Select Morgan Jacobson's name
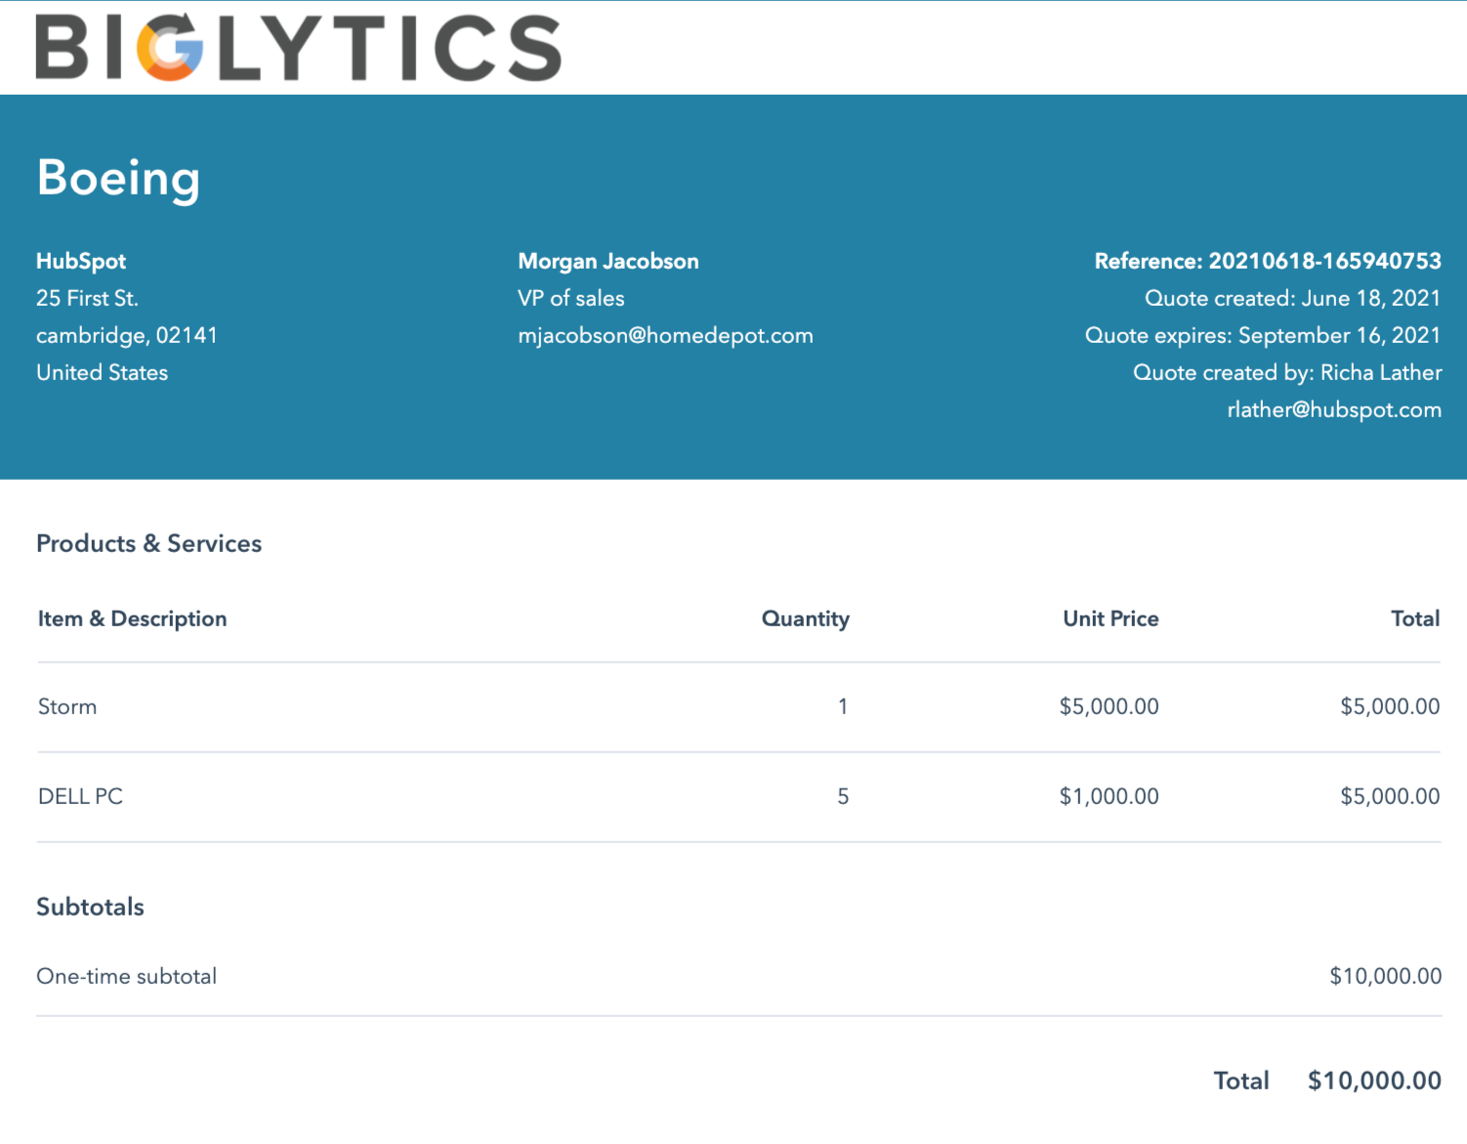Viewport: 1467px width, 1144px height. [x=608, y=261]
